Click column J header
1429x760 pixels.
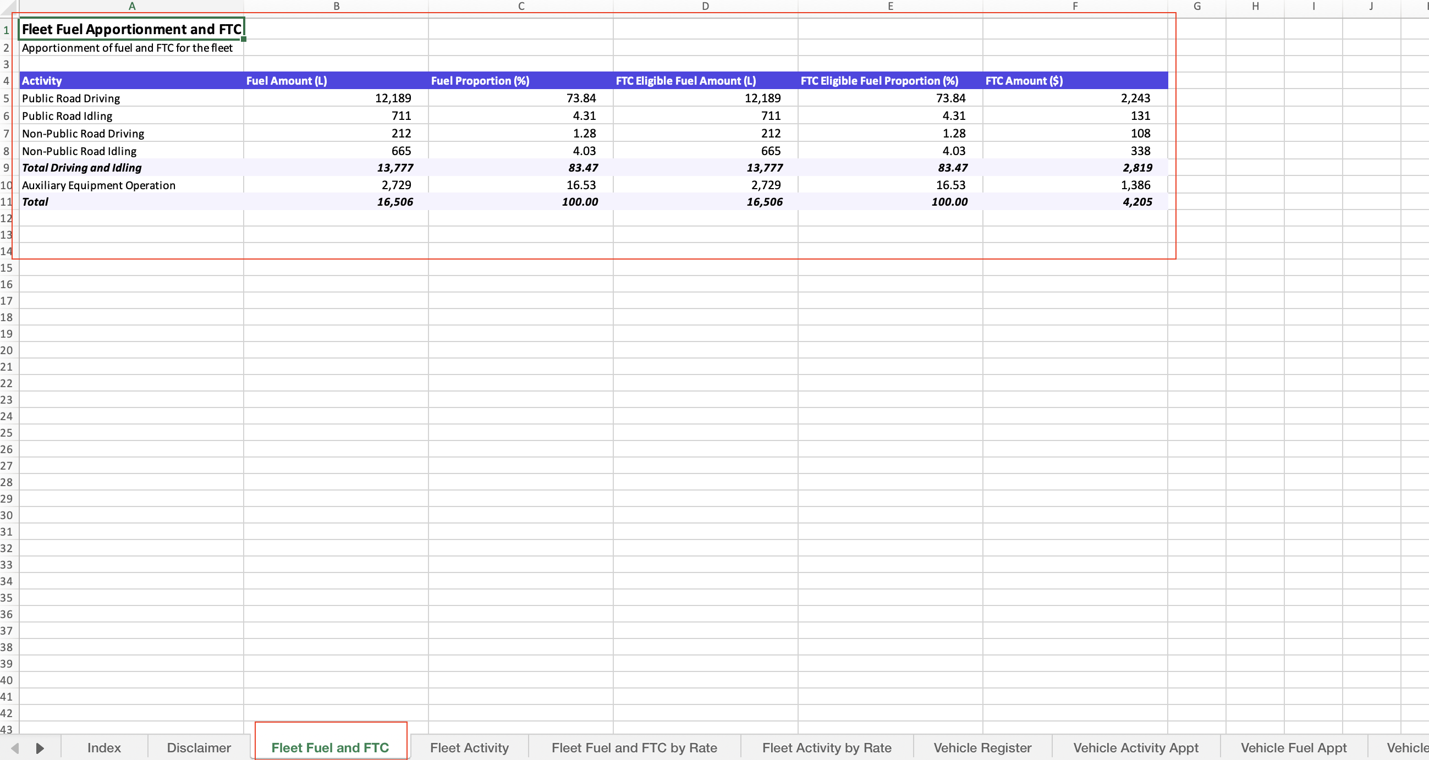point(1370,6)
